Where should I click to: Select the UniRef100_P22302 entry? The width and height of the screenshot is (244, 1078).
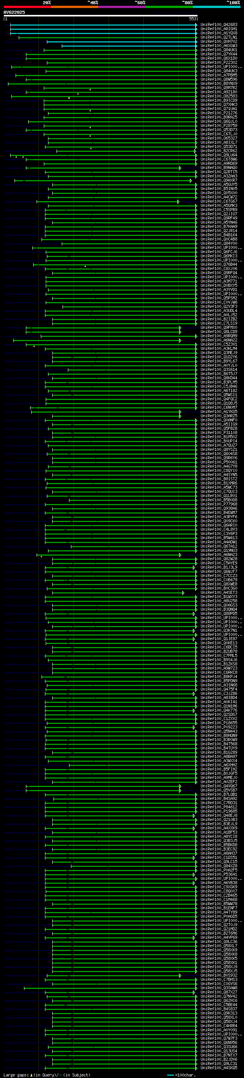(219, 63)
